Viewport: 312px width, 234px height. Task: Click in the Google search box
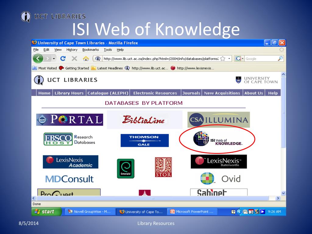tap(261, 59)
